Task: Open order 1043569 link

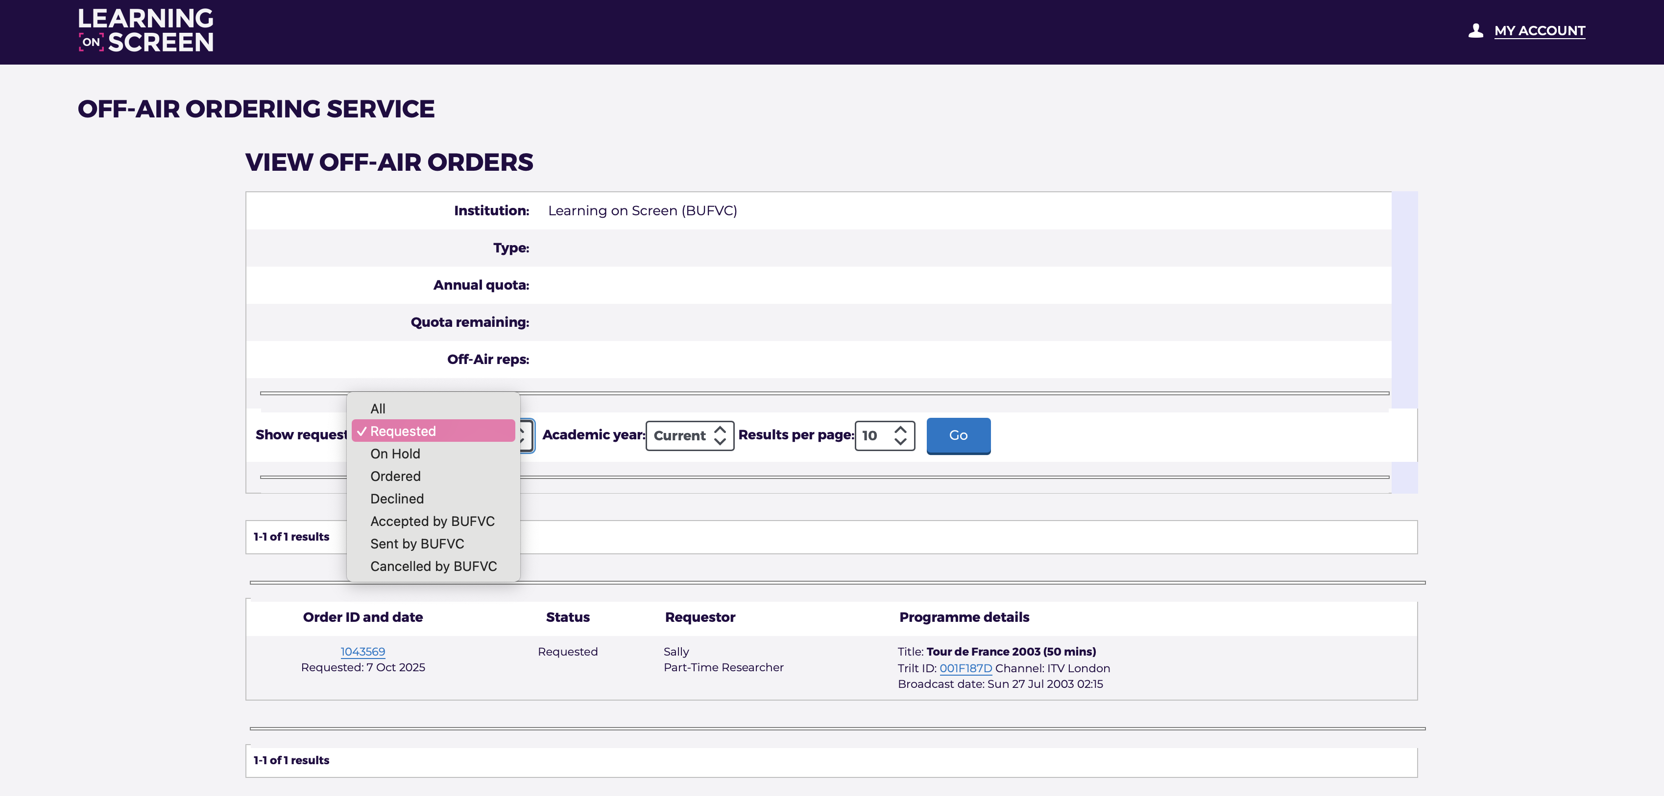Action: point(363,652)
